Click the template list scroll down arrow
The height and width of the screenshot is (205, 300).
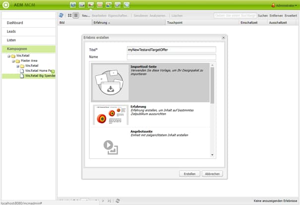[212, 155]
